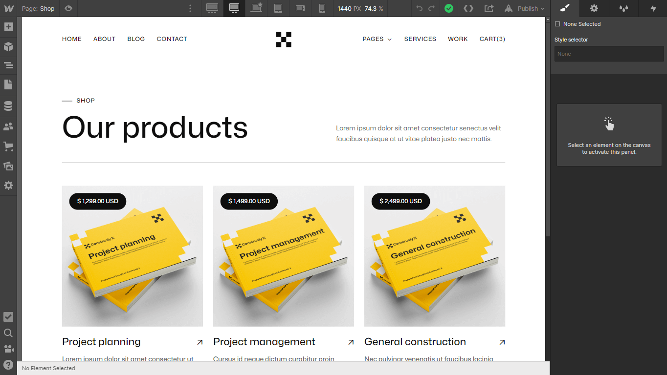The width and height of the screenshot is (667, 375).
Task: Open the Add Elements panel
Action: (x=8, y=27)
